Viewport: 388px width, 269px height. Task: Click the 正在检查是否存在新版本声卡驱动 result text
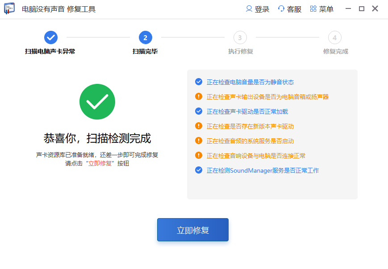pyautogui.click(x=250, y=126)
